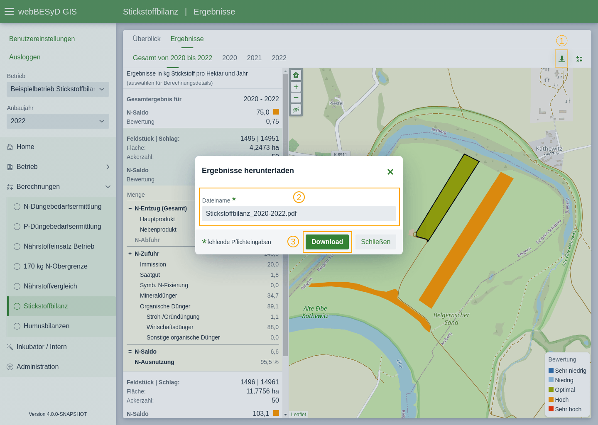Click the Wirtschaftsdünger row
The width and height of the screenshot is (598, 425).
pyautogui.click(x=203, y=327)
